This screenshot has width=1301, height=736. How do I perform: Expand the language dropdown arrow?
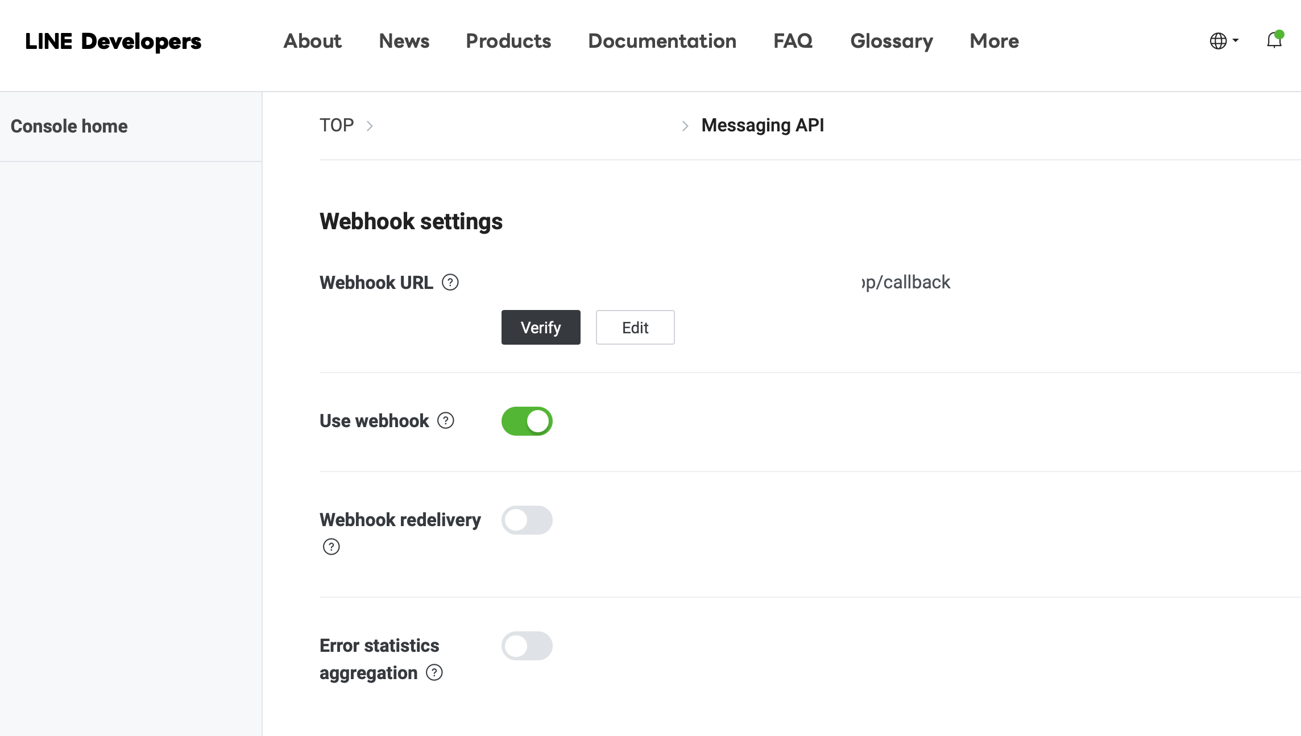click(1236, 41)
